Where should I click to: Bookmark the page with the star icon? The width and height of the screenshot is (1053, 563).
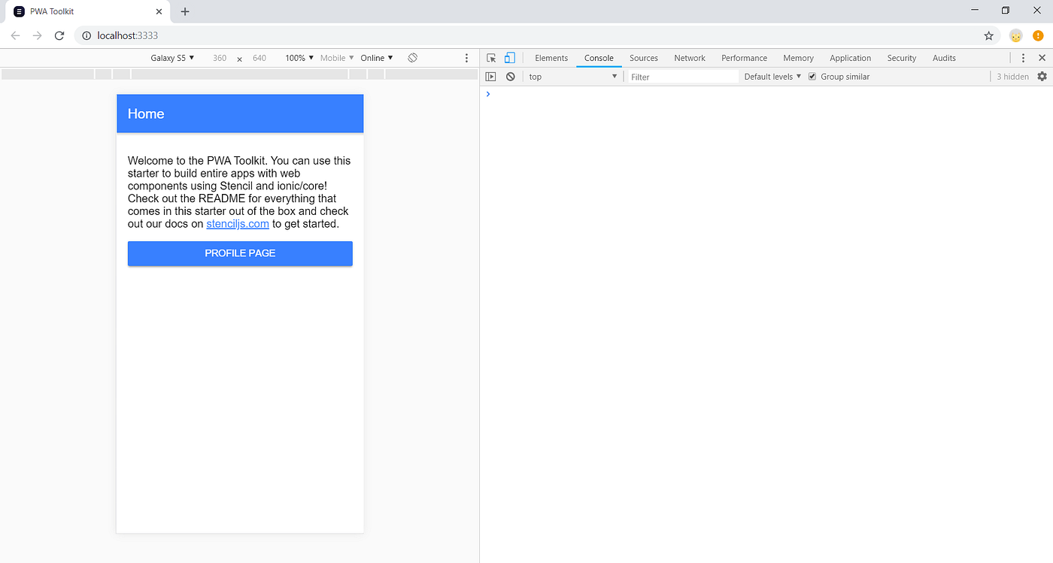(x=989, y=35)
